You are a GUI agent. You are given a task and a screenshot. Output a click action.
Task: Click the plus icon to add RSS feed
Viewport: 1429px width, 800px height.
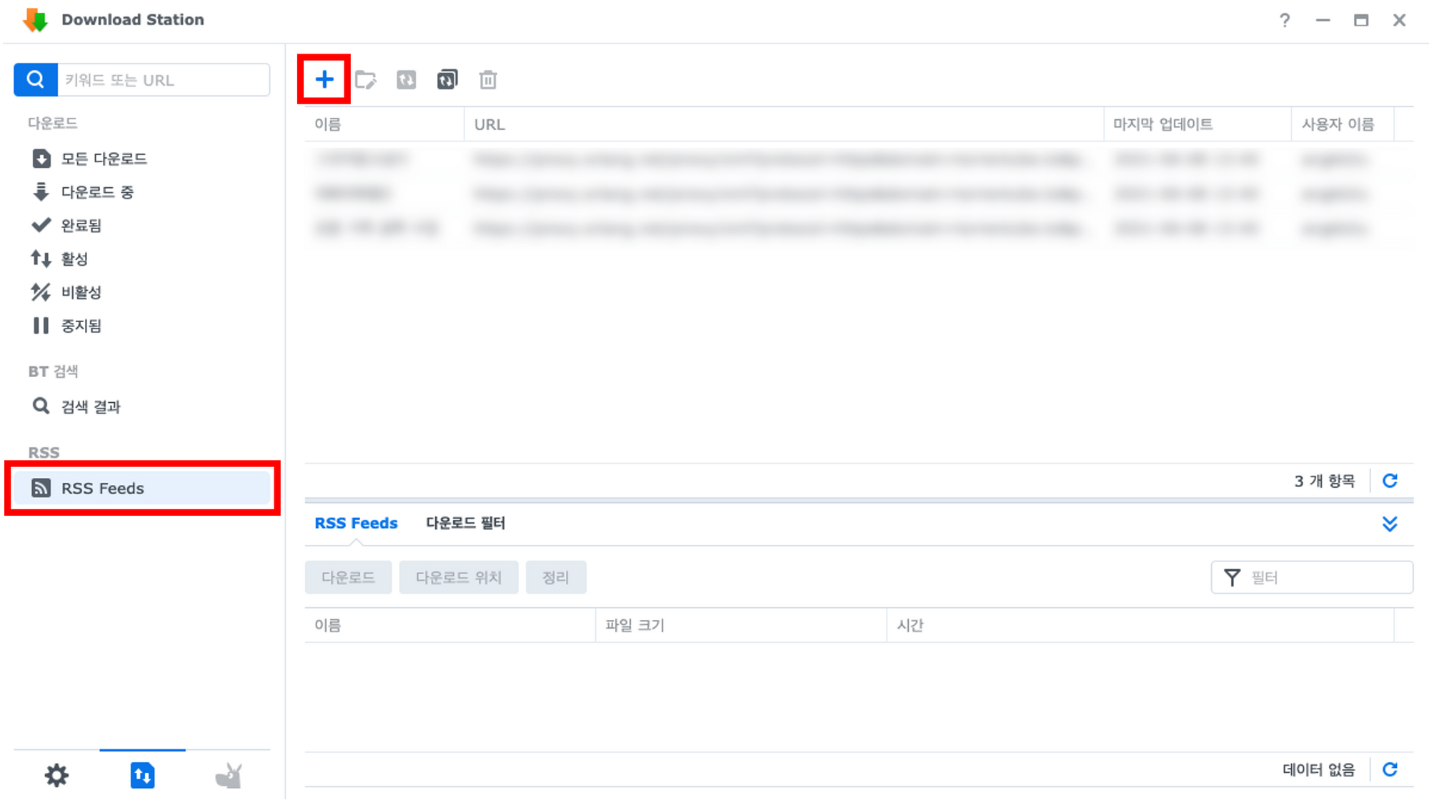tap(324, 79)
